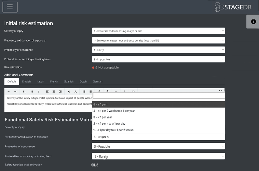The width and height of the screenshot is (259, 171).
Task: Switch to the Italian tab
Action: click(40, 81)
